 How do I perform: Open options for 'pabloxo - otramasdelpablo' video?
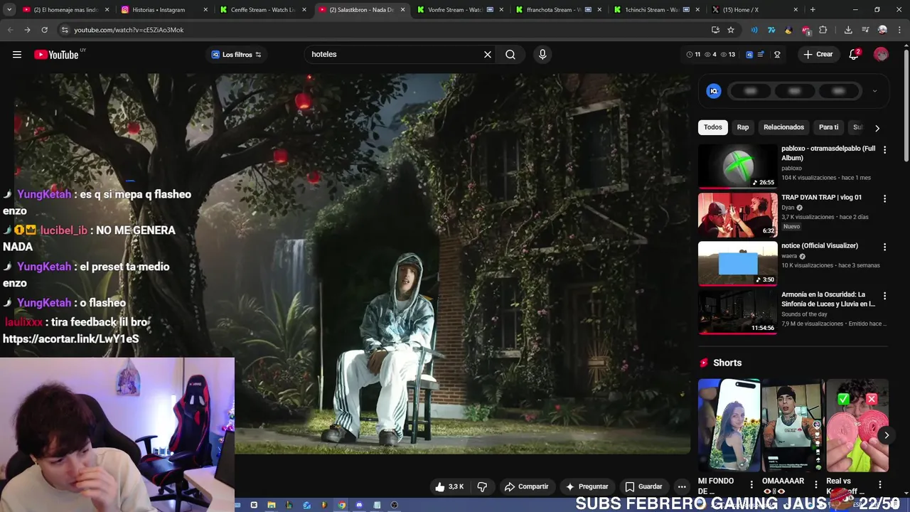click(884, 150)
